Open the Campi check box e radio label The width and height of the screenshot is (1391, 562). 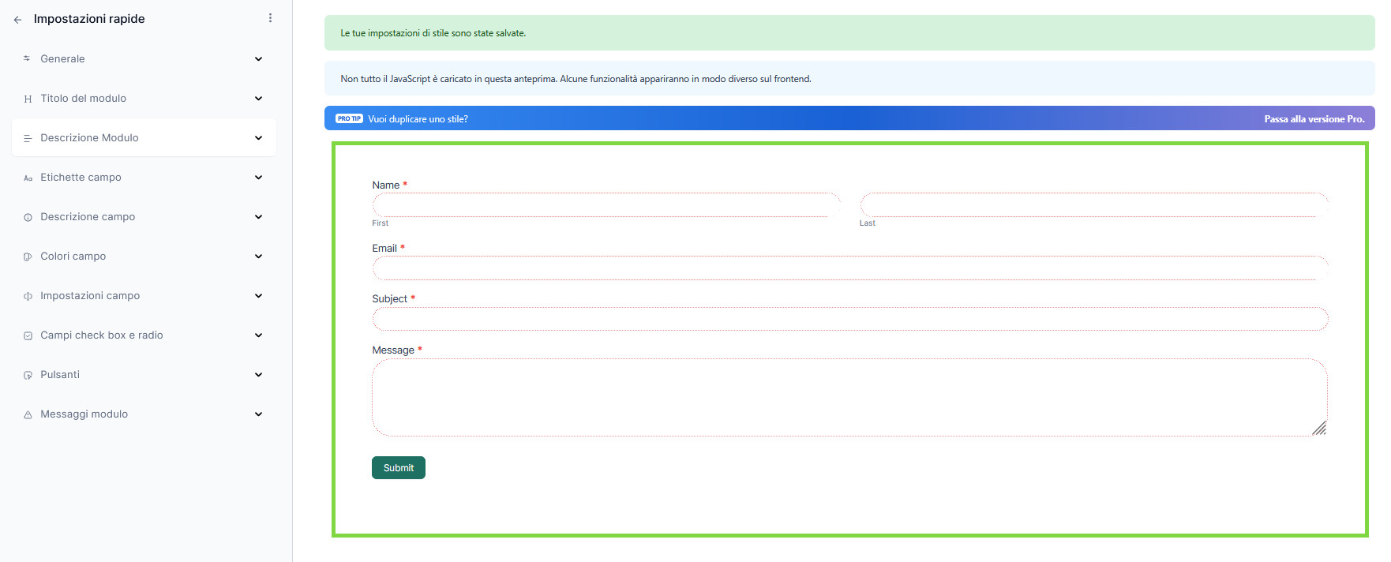[102, 335]
